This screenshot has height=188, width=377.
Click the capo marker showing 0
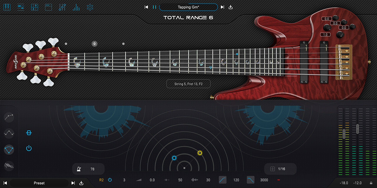click(x=94, y=44)
